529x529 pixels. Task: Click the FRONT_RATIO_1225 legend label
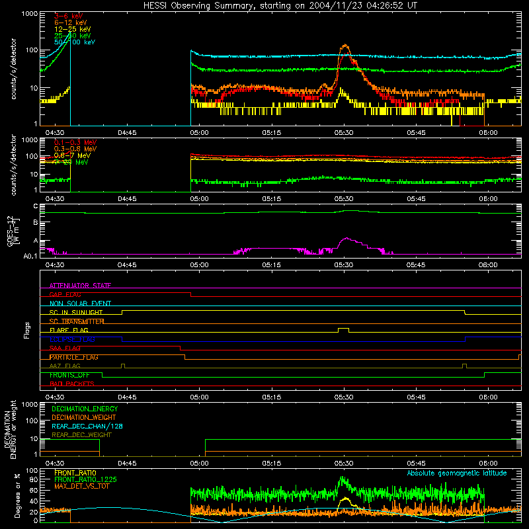point(85,479)
